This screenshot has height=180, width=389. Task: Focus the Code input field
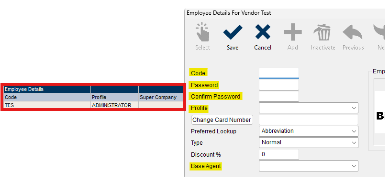click(279, 73)
